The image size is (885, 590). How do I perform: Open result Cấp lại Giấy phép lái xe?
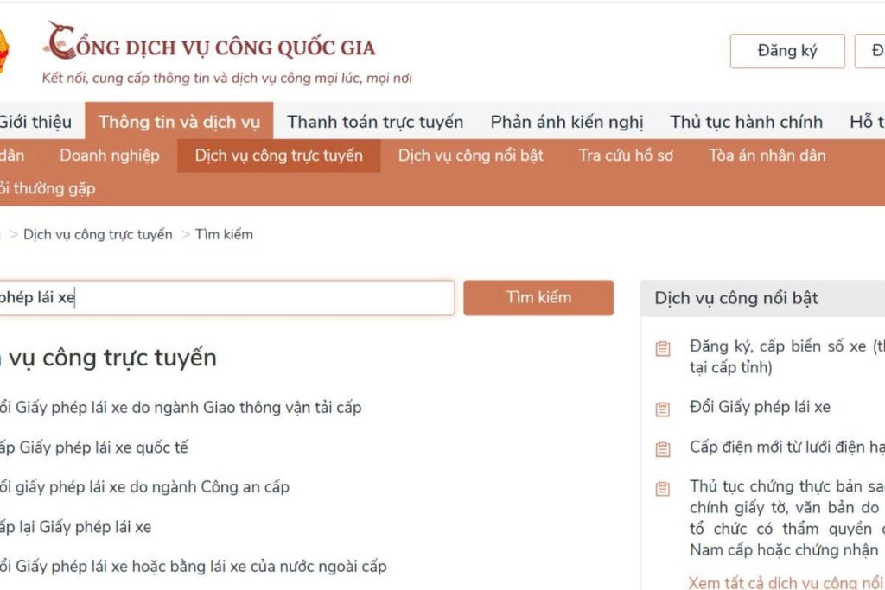click(75, 527)
